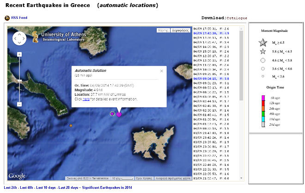305x193 pixels.
Task: Zoom out with the map minus button
Action: tap(19, 105)
